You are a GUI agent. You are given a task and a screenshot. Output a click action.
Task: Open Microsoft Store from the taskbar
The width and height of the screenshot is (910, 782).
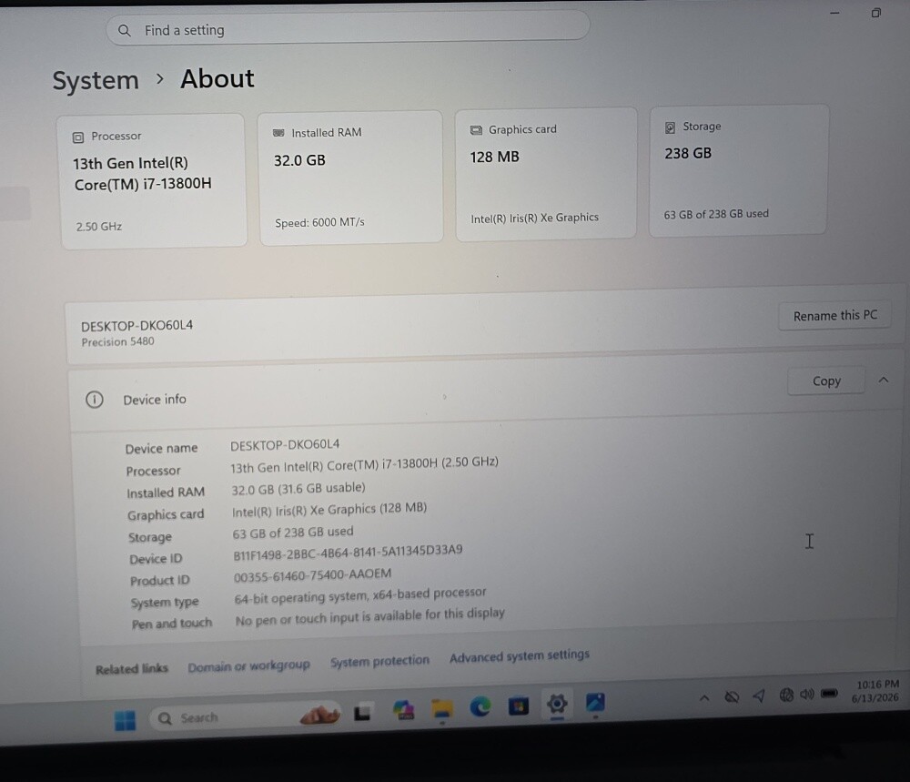(x=519, y=706)
